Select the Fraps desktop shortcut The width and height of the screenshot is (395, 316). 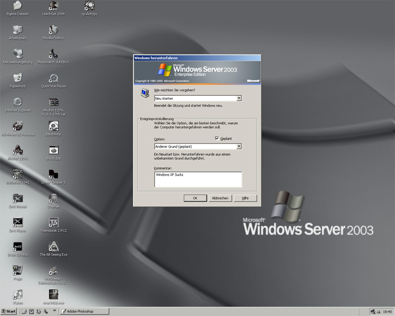pos(18,273)
